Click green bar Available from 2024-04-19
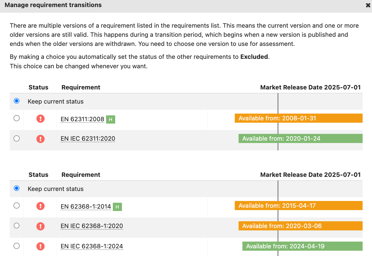Screen dimensions: 372x256 [x=302, y=246]
